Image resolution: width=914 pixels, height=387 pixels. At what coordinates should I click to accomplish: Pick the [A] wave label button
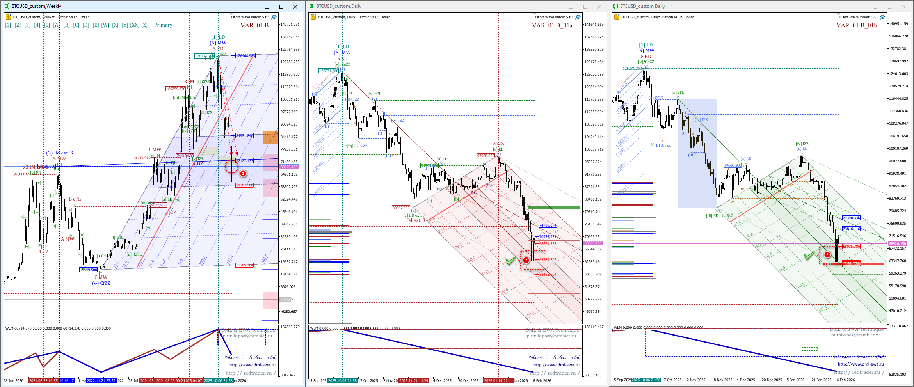(x=57, y=25)
